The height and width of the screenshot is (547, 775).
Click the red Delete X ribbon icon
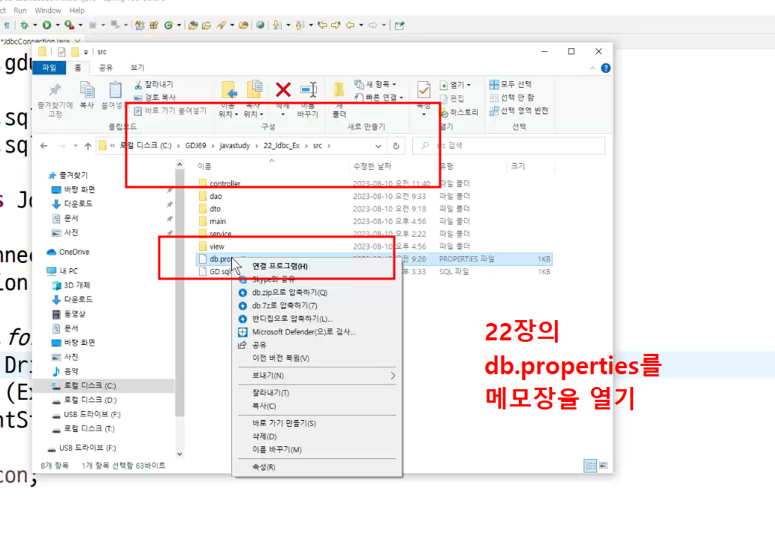(283, 89)
